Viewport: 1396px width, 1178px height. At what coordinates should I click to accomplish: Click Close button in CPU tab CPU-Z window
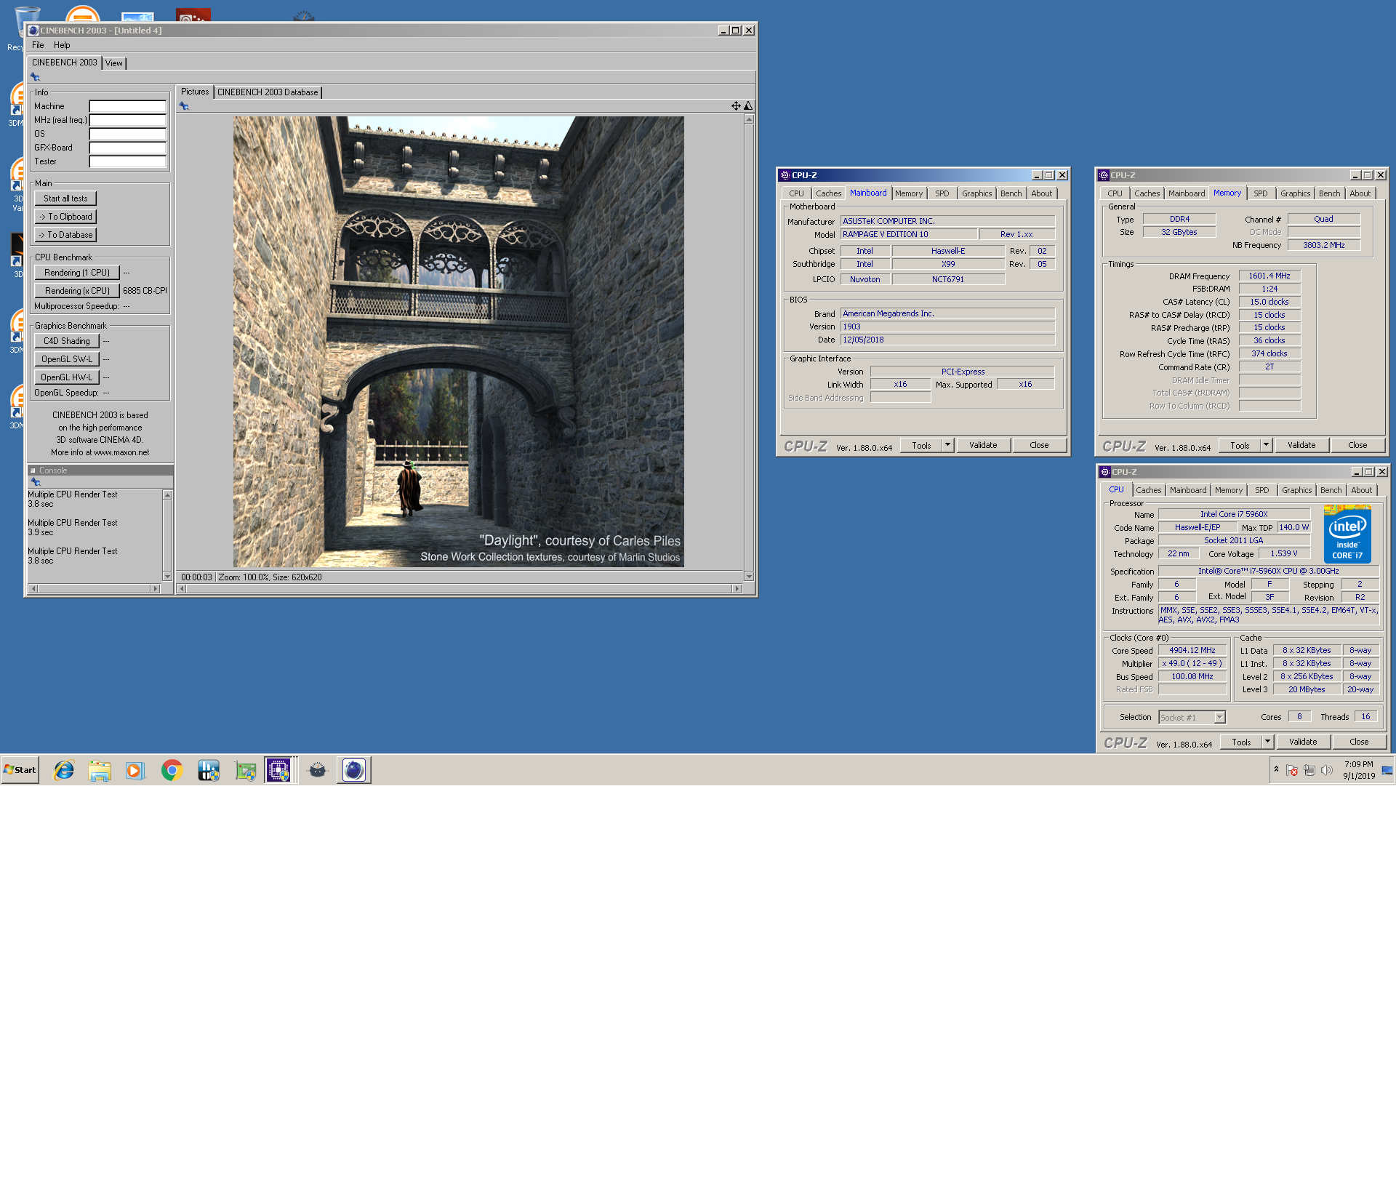click(x=1359, y=742)
